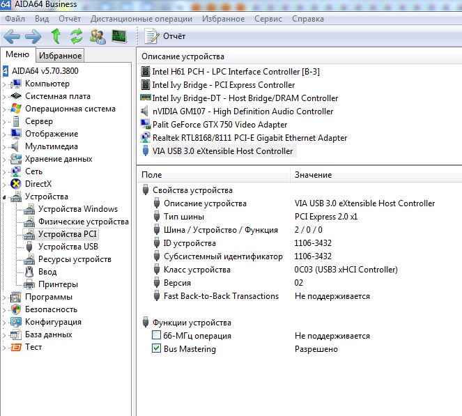Expand the Мультимедиа tree node
462x416 pixels.
[x=4, y=147]
